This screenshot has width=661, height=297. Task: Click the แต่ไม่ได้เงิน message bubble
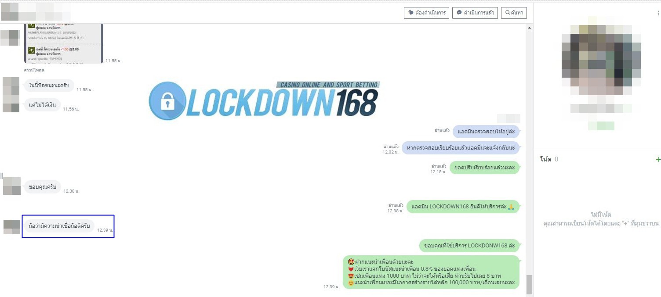[x=42, y=105]
